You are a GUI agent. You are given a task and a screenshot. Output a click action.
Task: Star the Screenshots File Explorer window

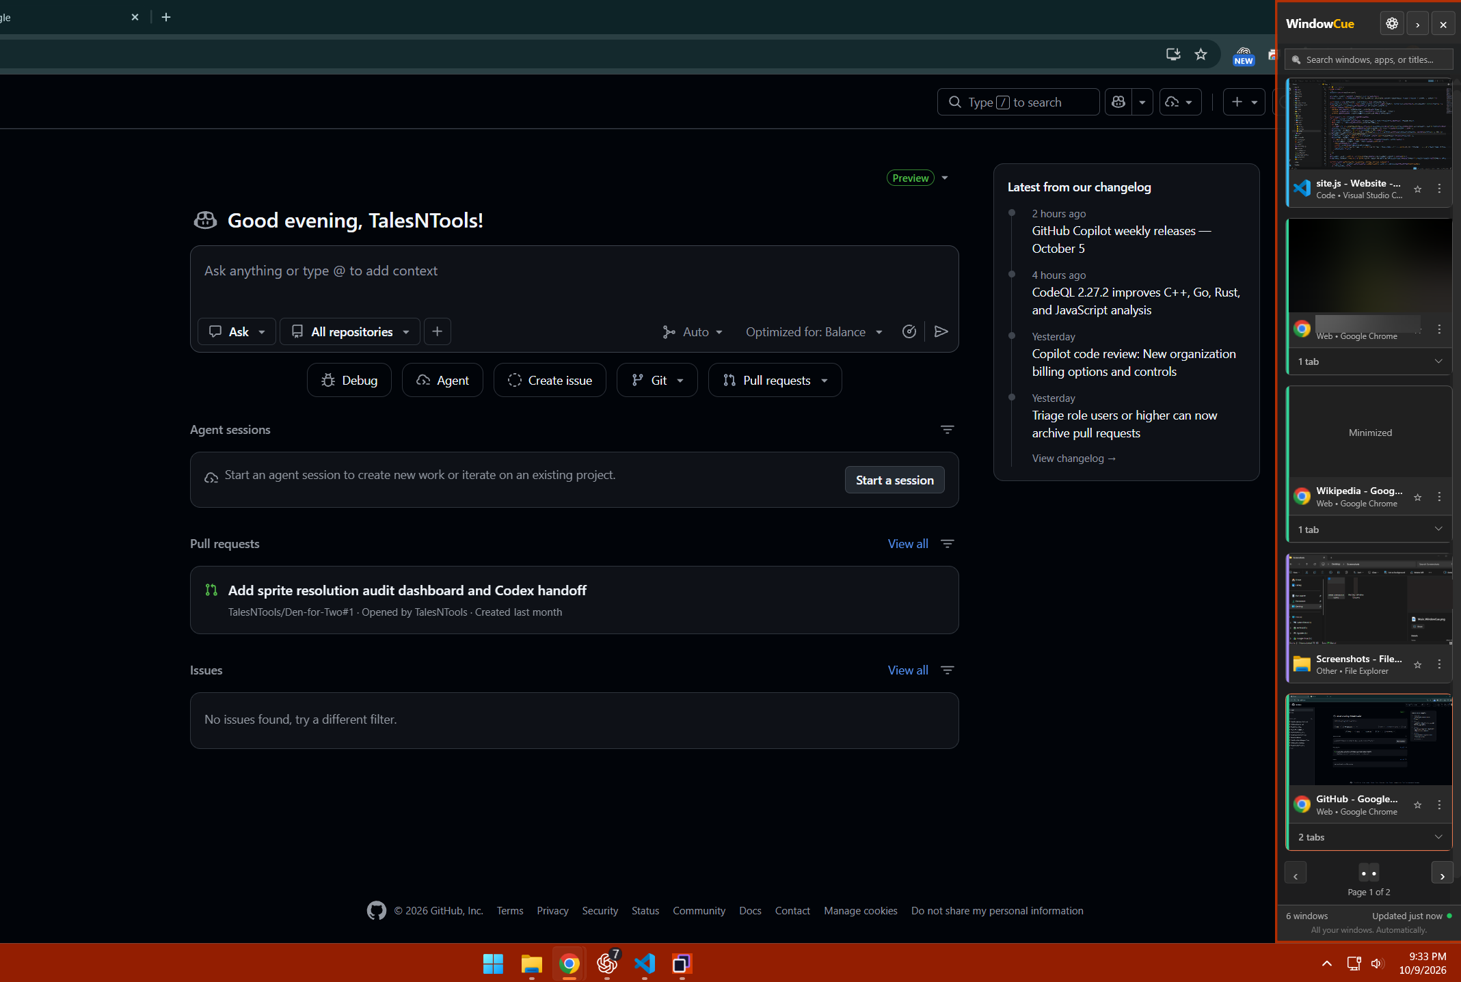1418,665
